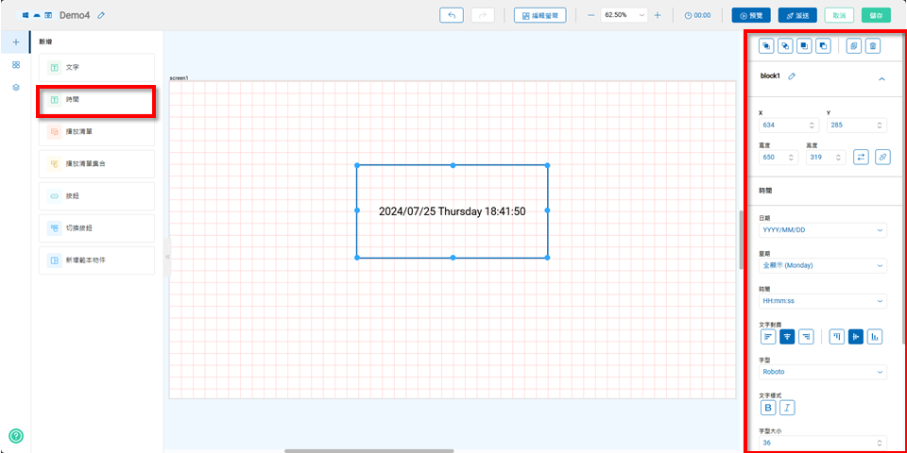This screenshot has height=453, width=907.
Task: Edit the Demo4 project name pencil icon
Action: [101, 16]
